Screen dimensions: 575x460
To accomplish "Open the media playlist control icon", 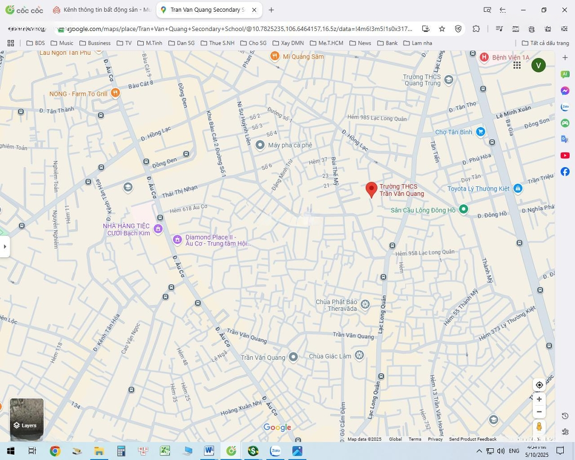I will tap(499, 29).
